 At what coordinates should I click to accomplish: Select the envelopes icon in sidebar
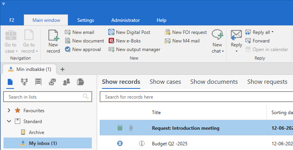pos(52,82)
